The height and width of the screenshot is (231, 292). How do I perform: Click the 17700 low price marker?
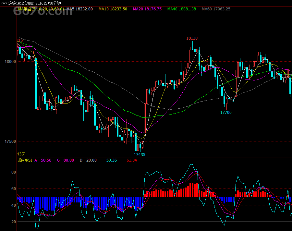(x=226, y=113)
